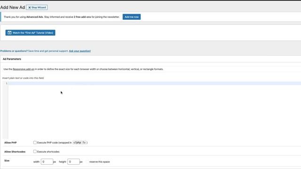Screen dimensions: 301x169
Task: Click the 'Size' row label
Action: click(7, 161)
